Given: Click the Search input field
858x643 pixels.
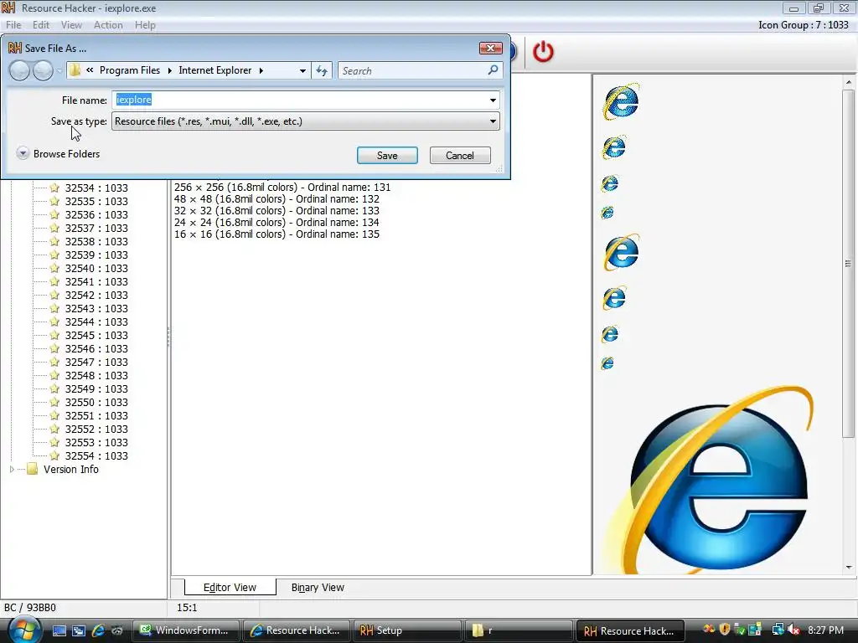Looking at the screenshot, I should (413, 70).
